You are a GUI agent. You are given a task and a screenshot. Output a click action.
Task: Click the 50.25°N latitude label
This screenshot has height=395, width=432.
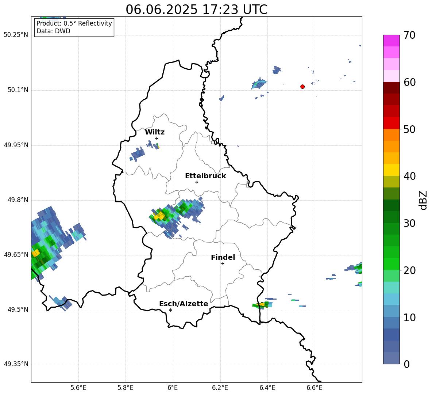click(x=16, y=35)
